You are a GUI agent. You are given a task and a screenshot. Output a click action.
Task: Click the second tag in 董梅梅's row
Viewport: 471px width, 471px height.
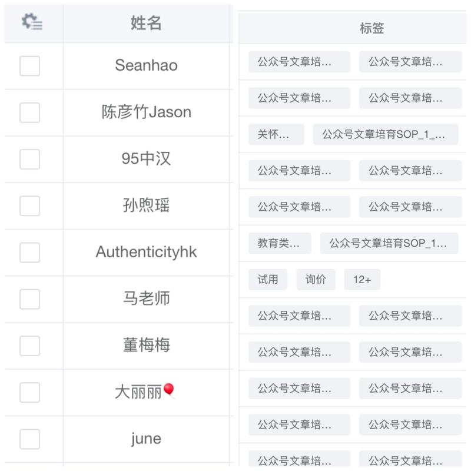coord(410,352)
